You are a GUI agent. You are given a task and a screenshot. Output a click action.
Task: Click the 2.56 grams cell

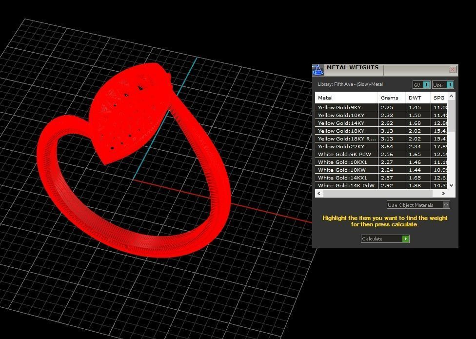click(x=392, y=154)
